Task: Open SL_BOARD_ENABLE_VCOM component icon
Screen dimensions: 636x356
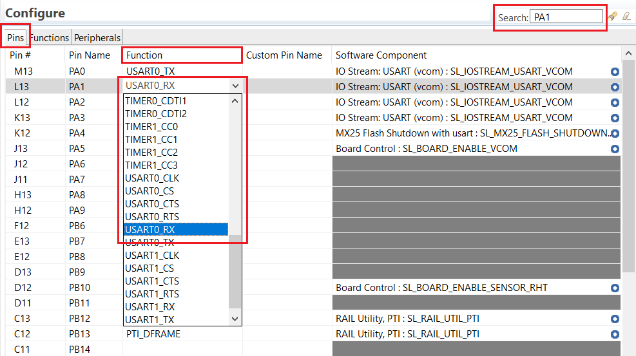Action: pyautogui.click(x=615, y=149)
